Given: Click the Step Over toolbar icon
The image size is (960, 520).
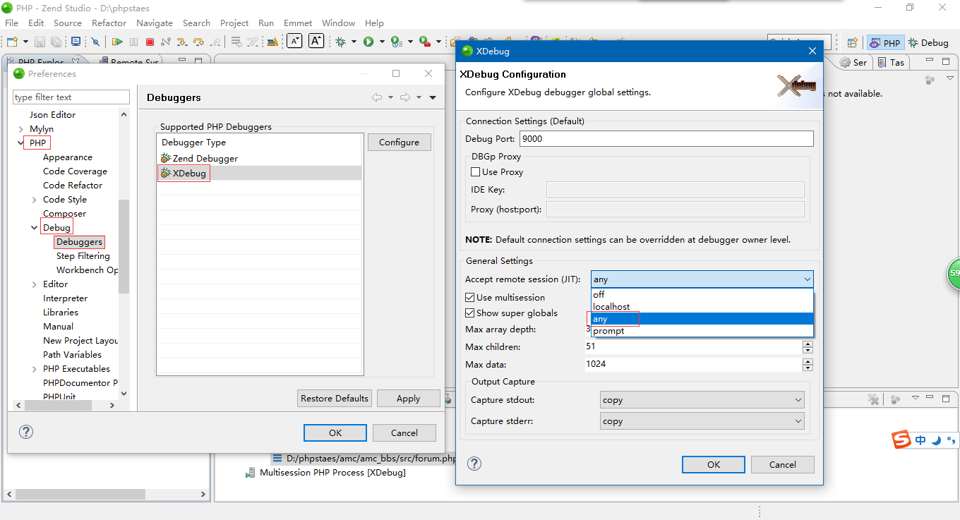Looking at the screenshot, I should (198, 42).
